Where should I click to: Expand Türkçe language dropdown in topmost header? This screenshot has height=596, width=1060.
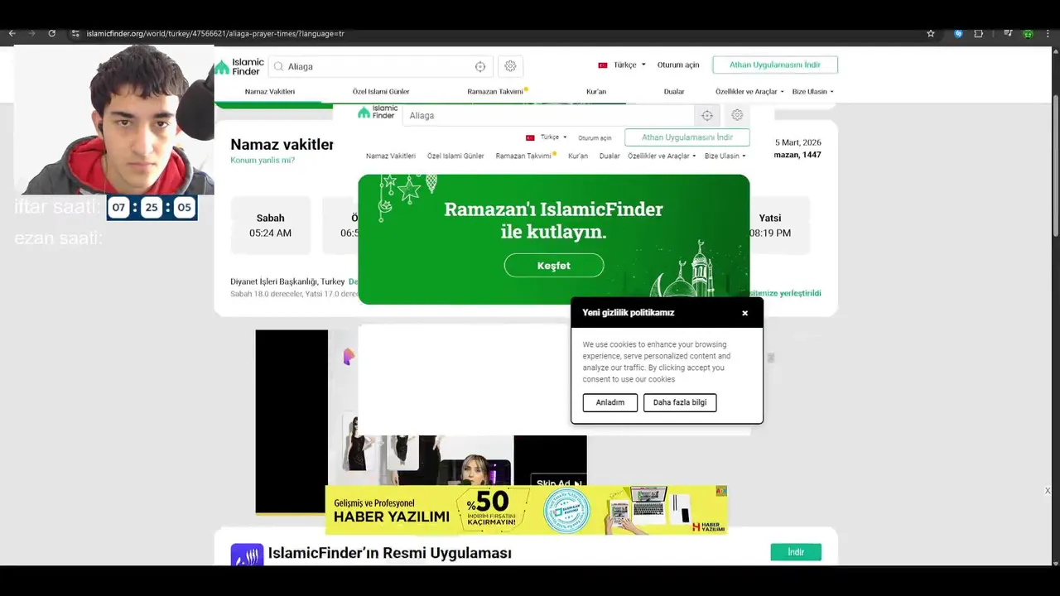coord(622,65)
